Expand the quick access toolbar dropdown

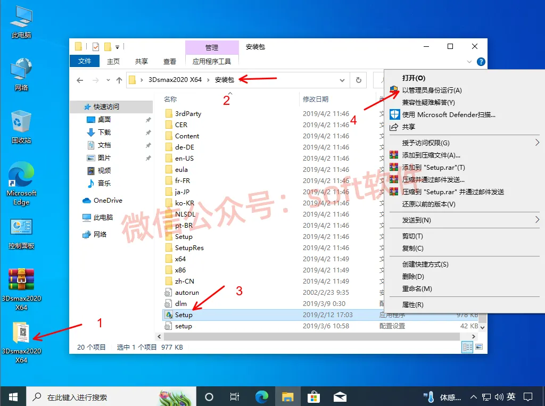[x=118, y=47]
